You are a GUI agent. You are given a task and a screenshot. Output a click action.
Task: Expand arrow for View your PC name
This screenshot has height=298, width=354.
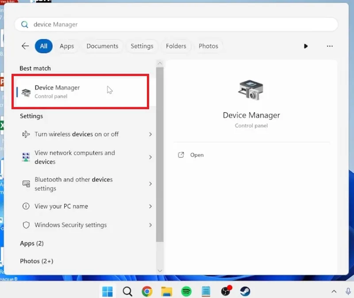point(150,206)
